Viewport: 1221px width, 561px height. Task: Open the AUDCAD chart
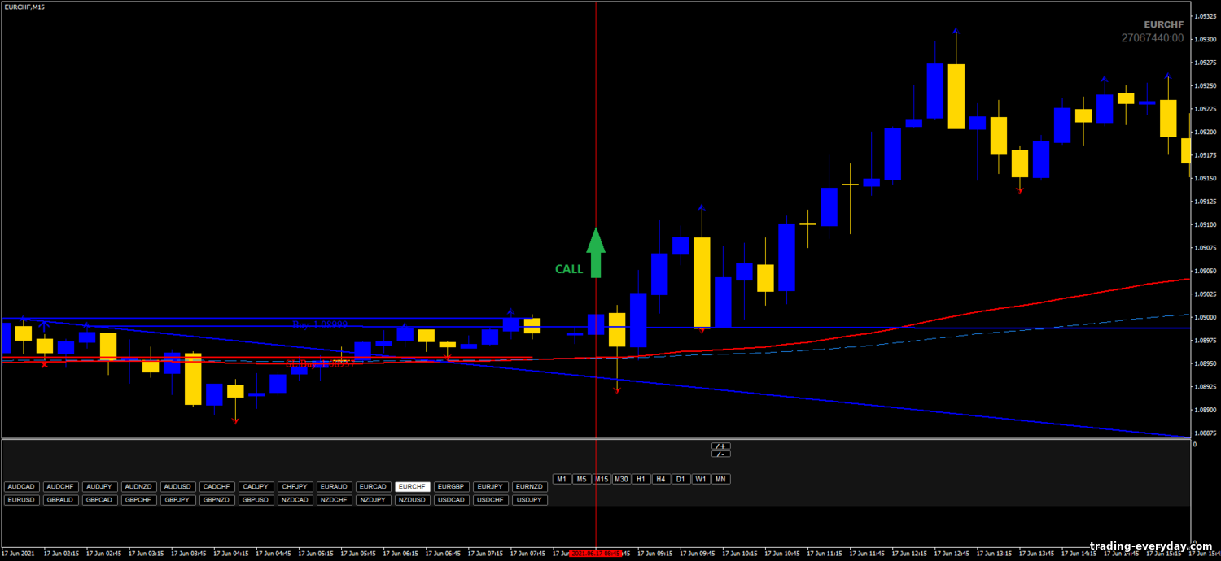click(x=21, y=487)
